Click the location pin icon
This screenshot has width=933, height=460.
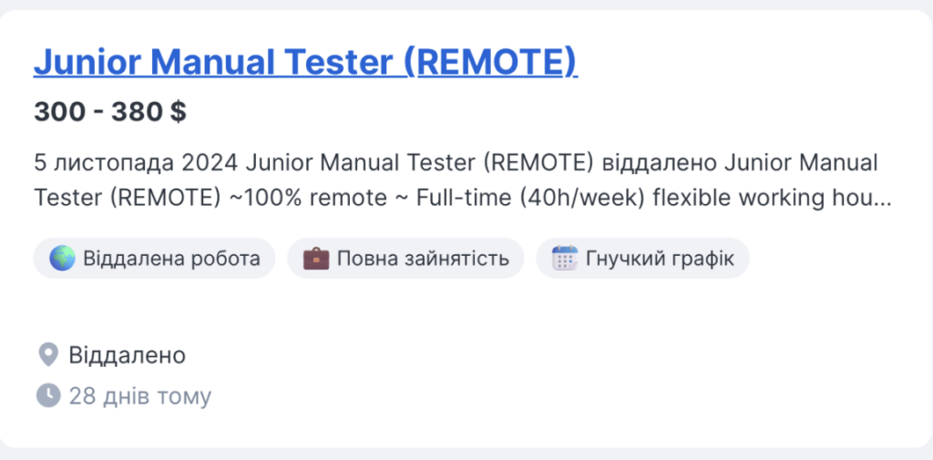coord(47,354)
